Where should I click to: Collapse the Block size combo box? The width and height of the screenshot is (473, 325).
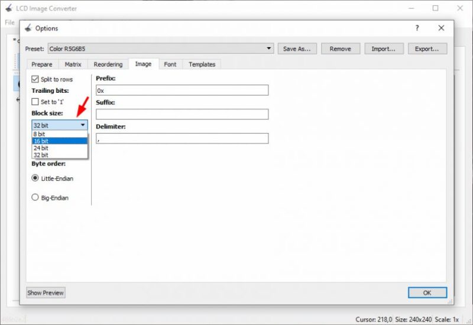point(82,125)
